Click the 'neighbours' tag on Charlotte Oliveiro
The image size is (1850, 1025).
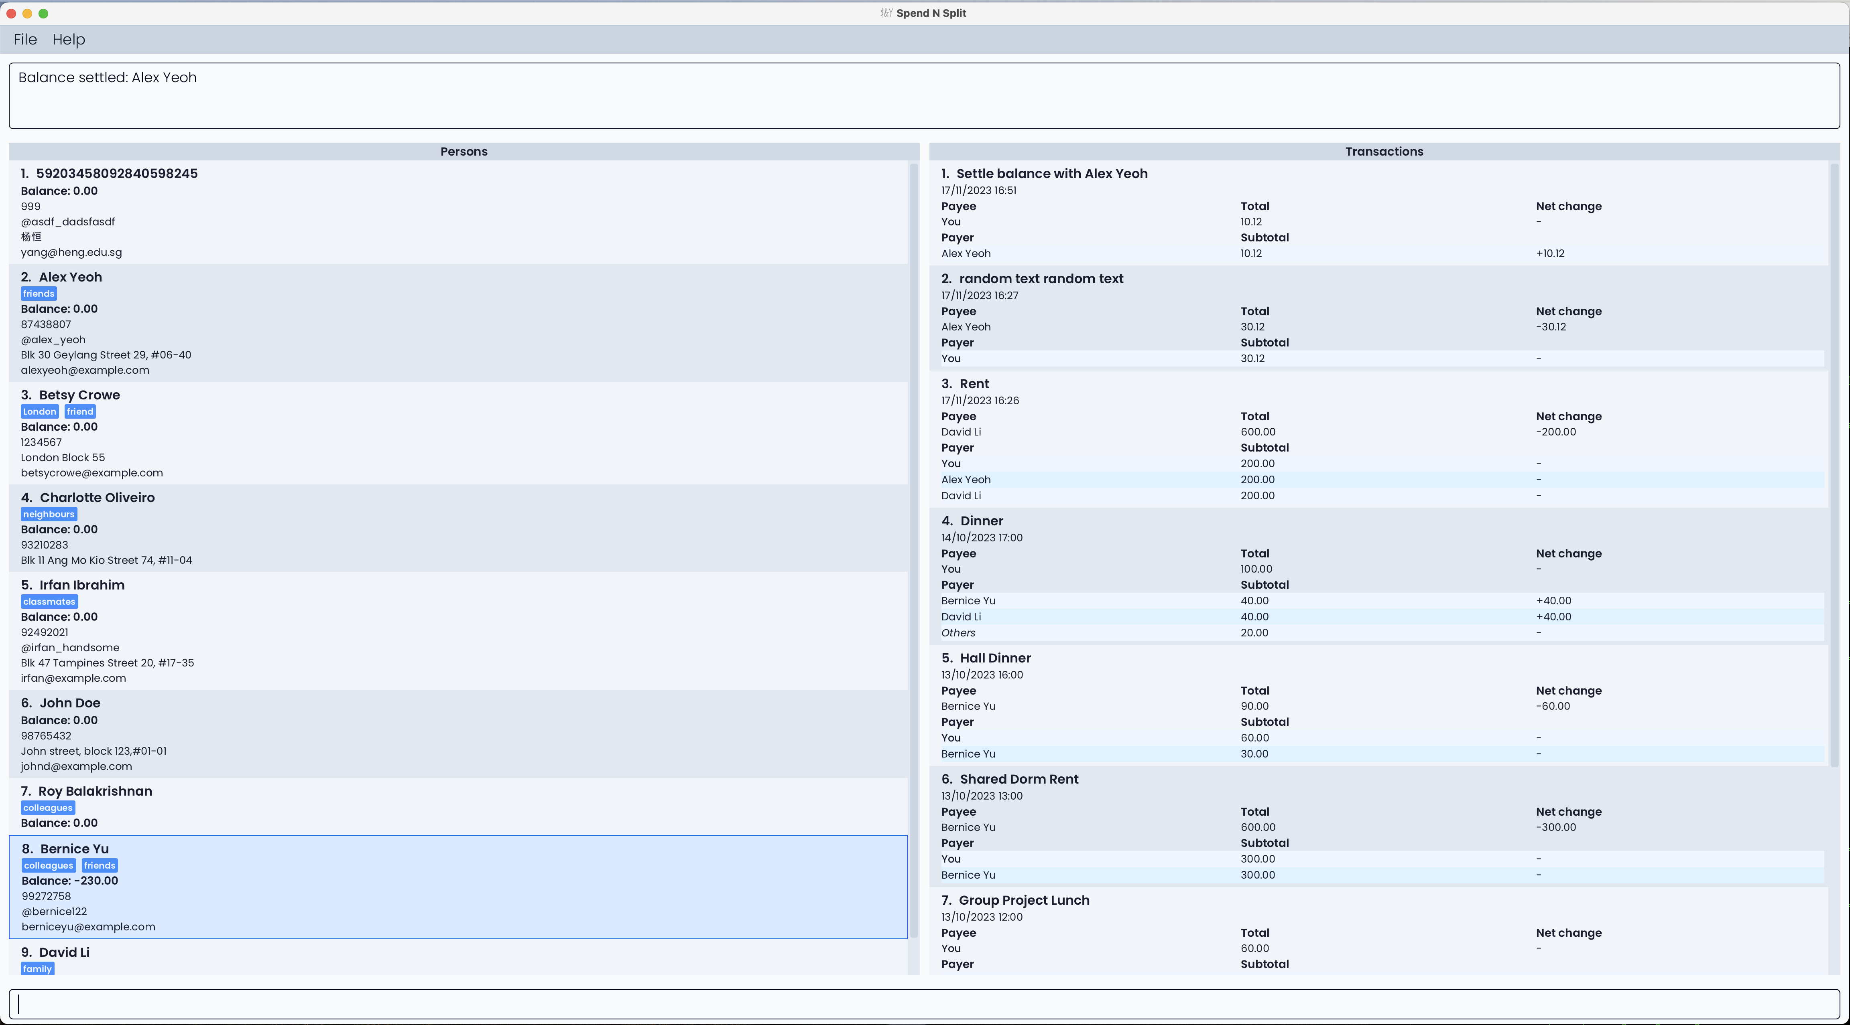point(49,514)
